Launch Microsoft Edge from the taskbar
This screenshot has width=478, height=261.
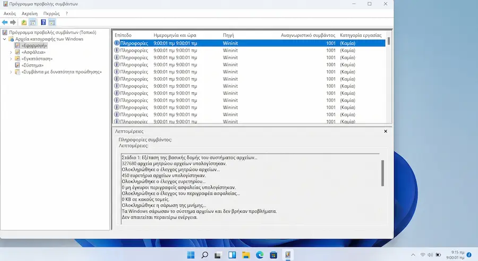260,255
